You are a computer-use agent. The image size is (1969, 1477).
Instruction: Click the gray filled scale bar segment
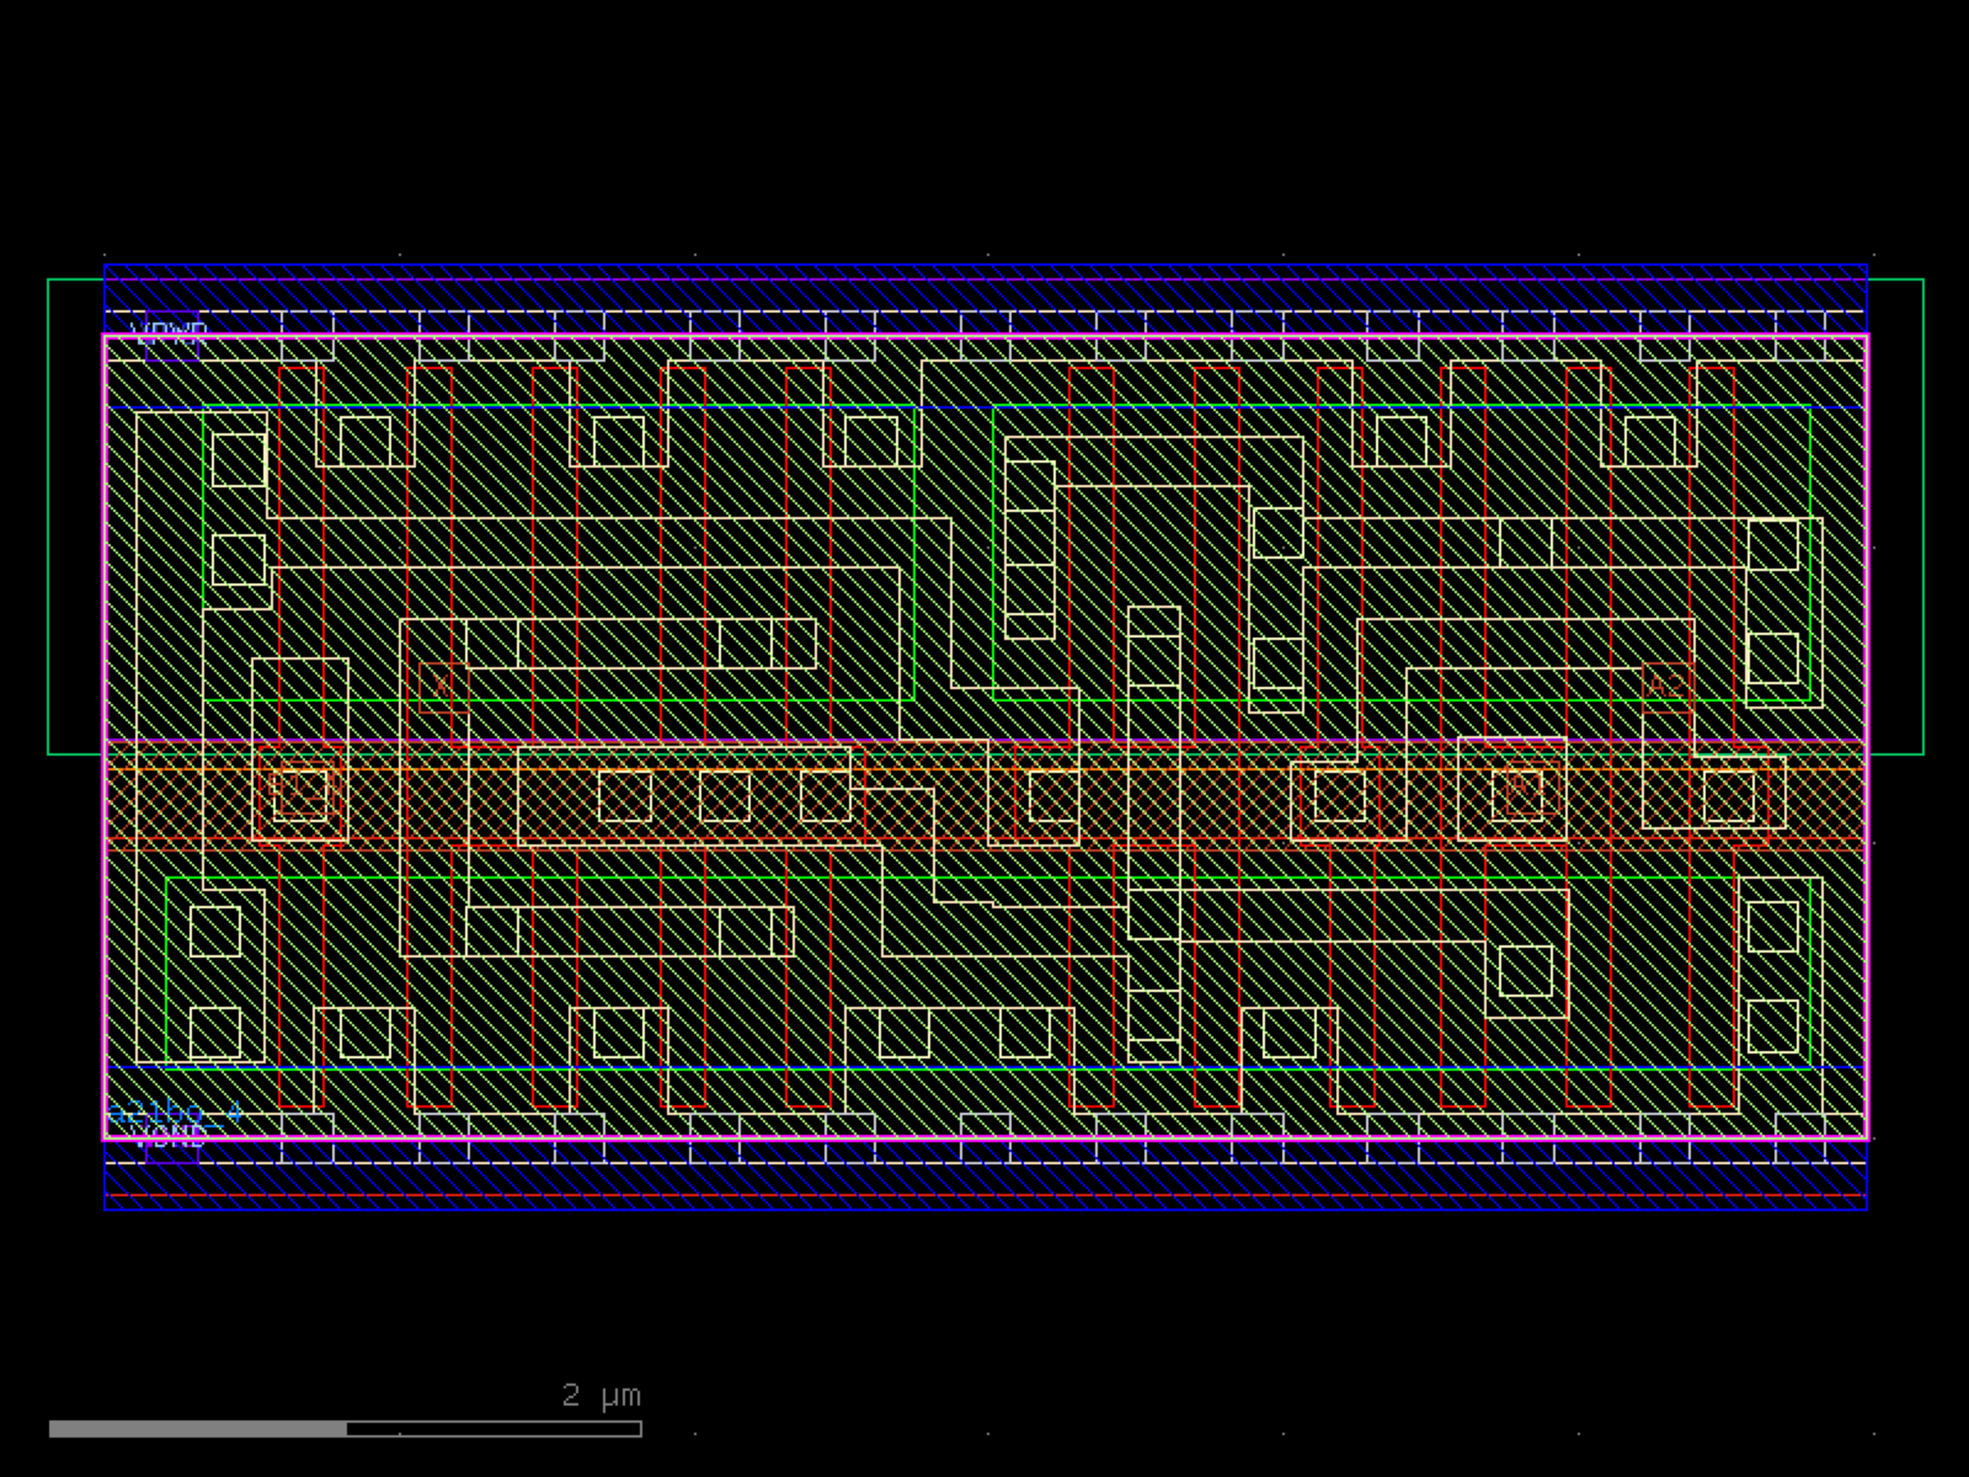[197, 1429]
